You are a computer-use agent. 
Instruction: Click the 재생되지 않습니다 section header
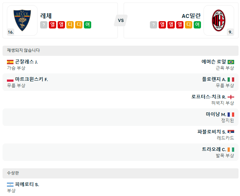tap(23, 50)
